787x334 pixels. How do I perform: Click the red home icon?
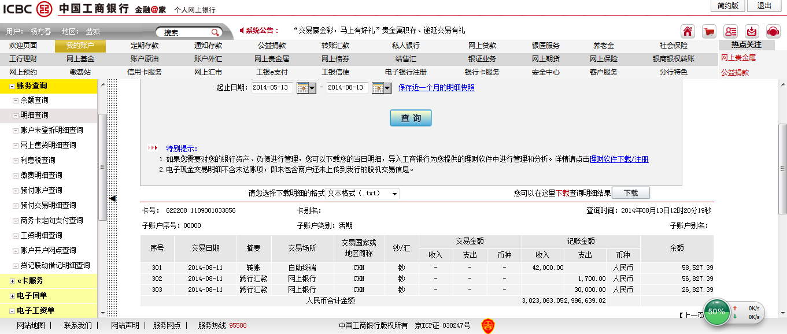pyautogui.click(x=688, y=31)
